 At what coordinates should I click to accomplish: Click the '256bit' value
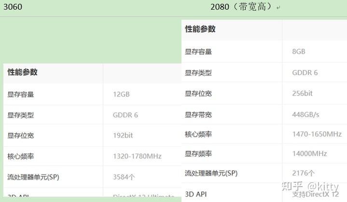coord(302,93)
